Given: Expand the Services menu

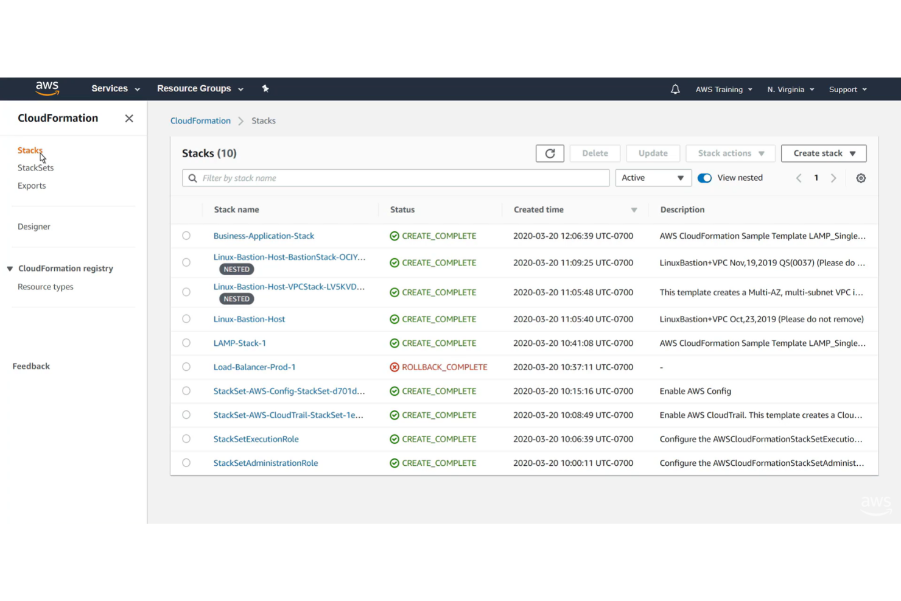Looking at the screenshot, I should tap(114, 88).
